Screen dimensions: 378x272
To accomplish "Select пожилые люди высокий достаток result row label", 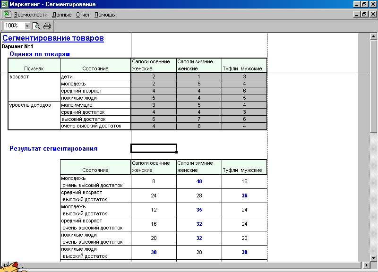I will (95, 253).
